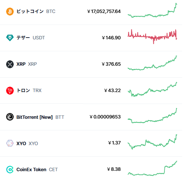185x182 pixels.
Task: Click the XYO hexagon logo icon
Action: pos(10,143)
